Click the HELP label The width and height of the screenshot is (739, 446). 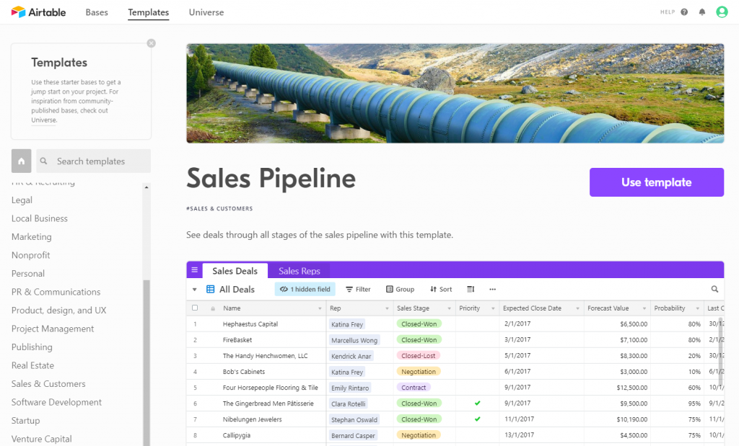point(668,12)
